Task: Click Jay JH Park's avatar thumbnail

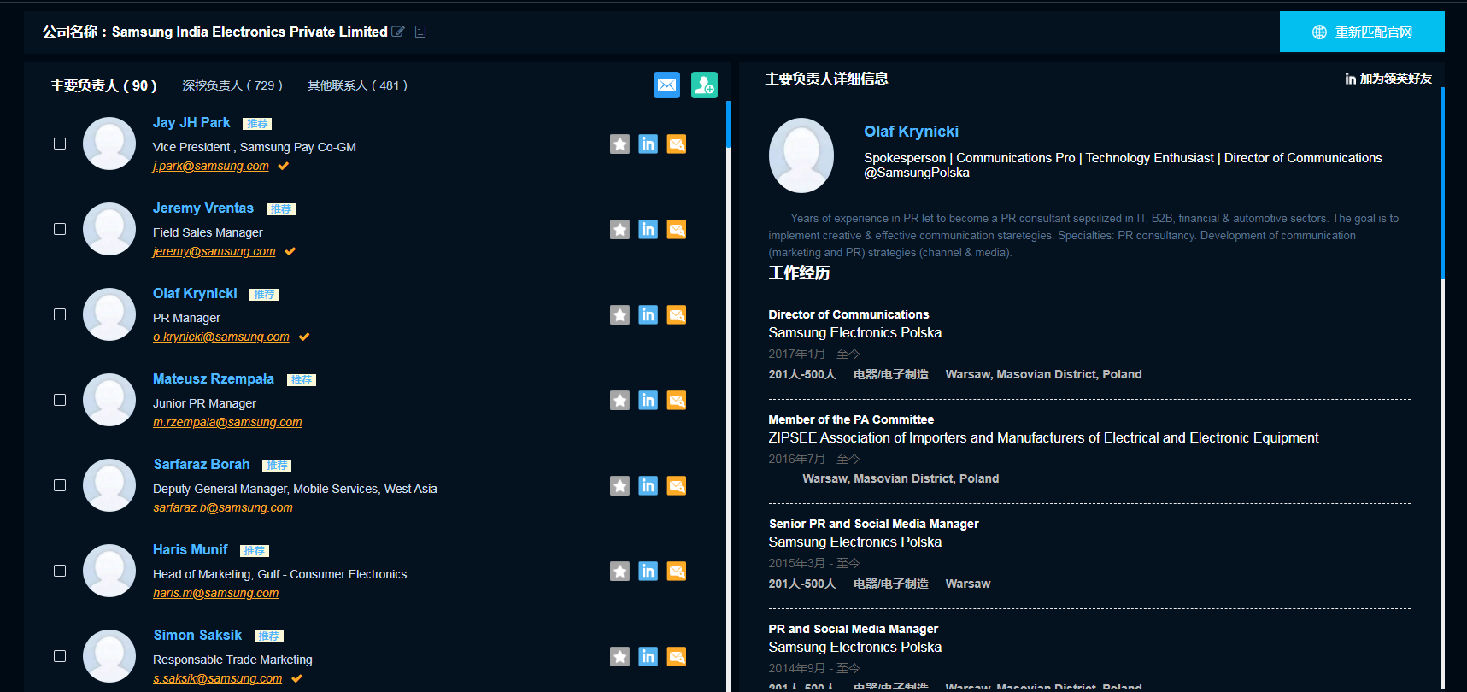Action: coord(109,144)
